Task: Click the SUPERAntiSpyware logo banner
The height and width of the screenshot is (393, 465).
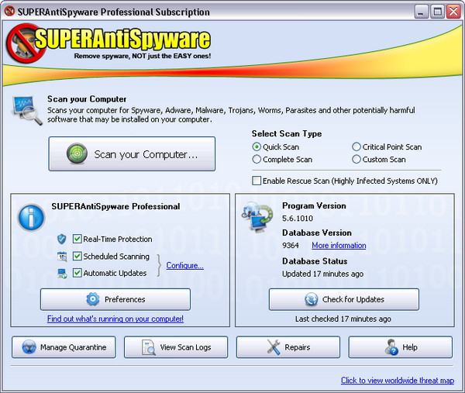Action: click(x=112, y=44)
